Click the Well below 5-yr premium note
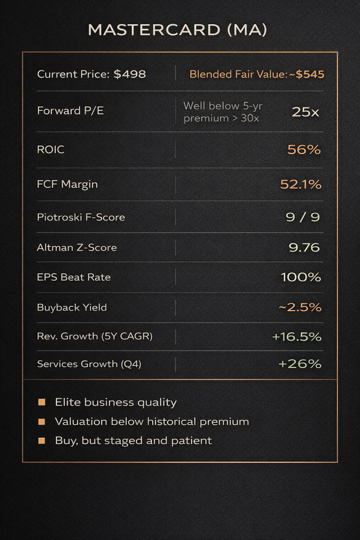360x540 pixels. pos(223,112)
